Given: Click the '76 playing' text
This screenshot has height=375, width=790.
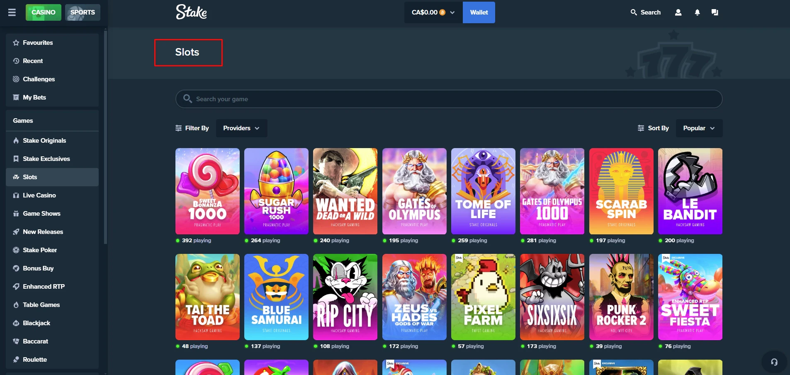Looking at the screenshot, I should pyautogui.click(x=678, y=346).
